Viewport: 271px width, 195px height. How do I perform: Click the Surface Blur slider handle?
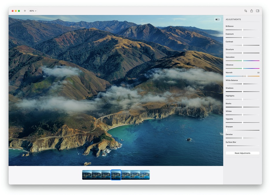(227, 146)
